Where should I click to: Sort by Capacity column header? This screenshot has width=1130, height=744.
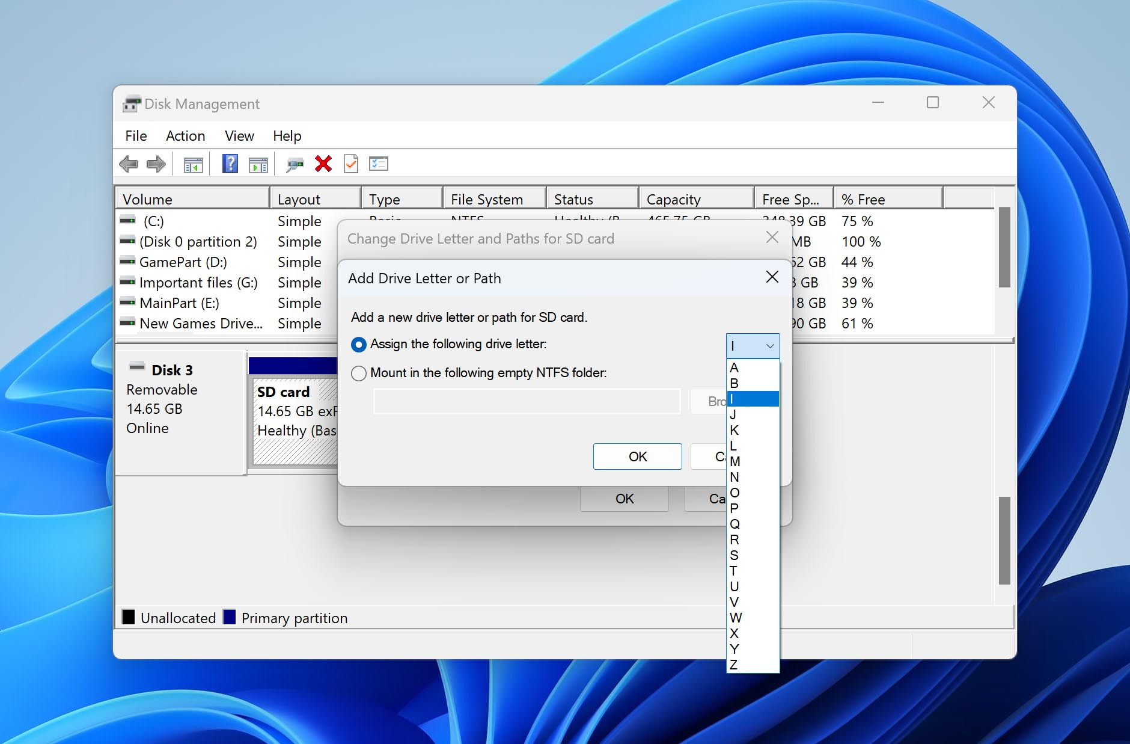697,198
